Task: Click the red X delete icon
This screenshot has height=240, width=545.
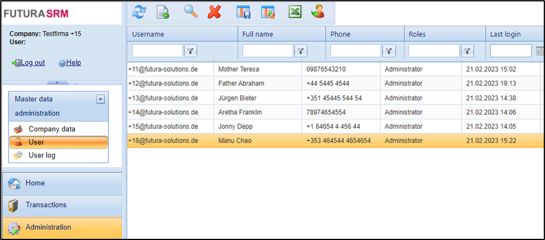Action: tap(214, 11)
